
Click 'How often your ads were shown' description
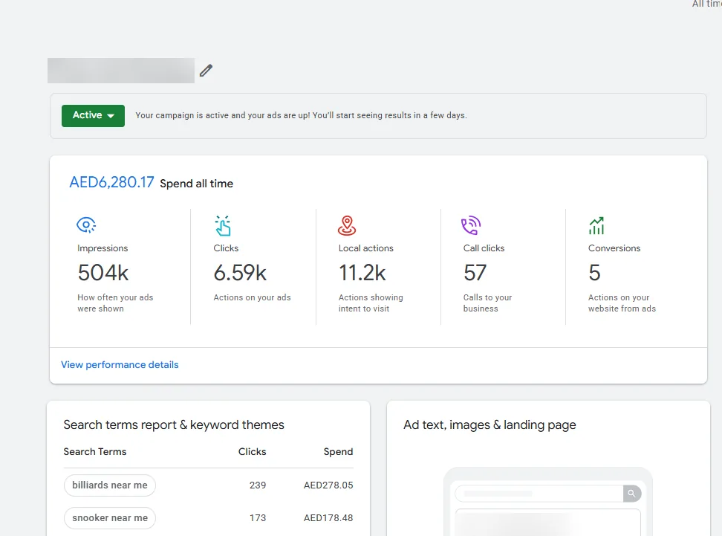(115, 303)
